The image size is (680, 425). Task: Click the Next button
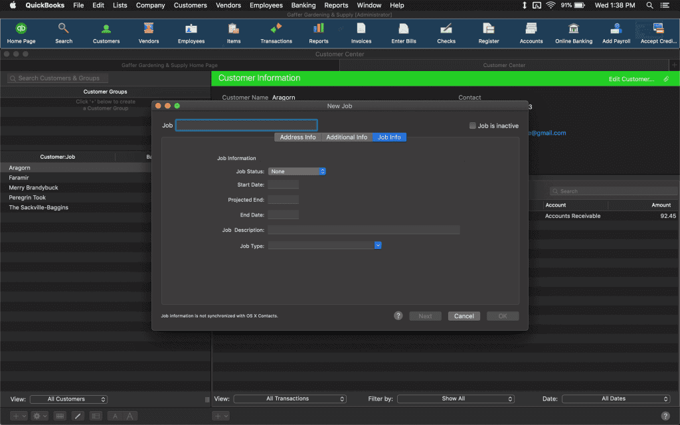pyautogui.click(x=425, y=316)
